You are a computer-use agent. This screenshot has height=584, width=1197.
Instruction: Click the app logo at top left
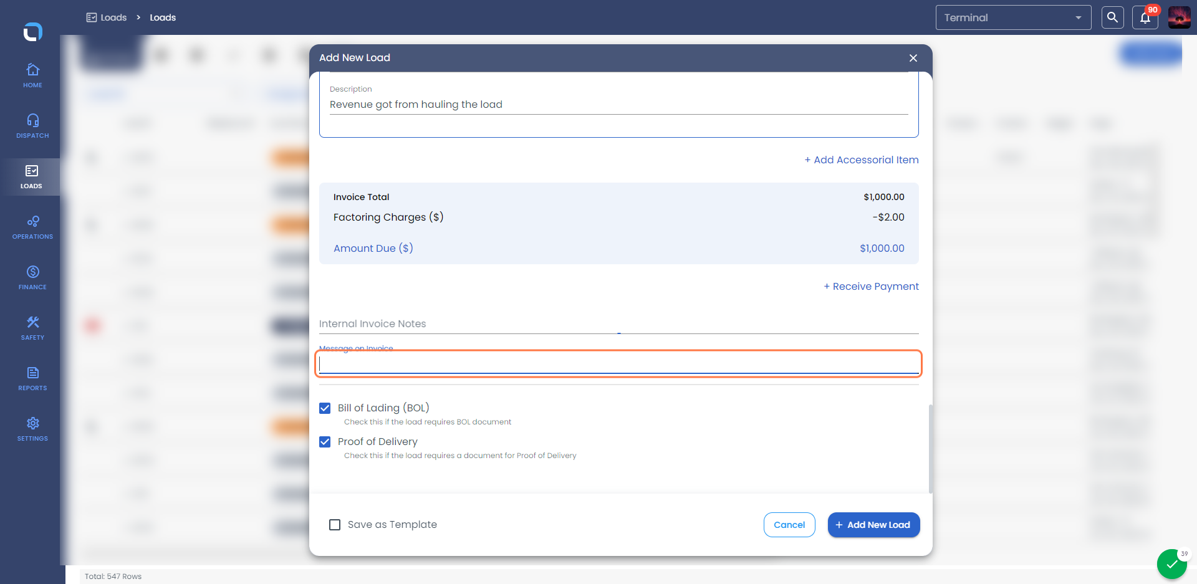pyautogui.click(x=32, y=32)
